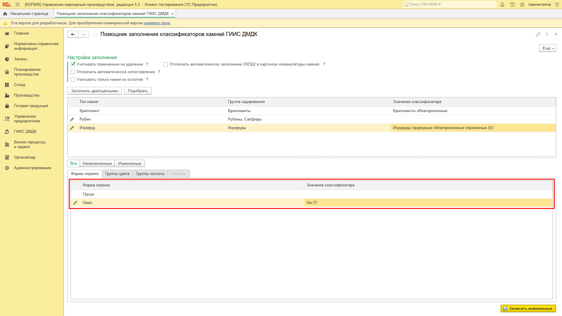Uncheck Учитывать помеченные на удаление
The width and height of the screenshot is (562, 316).
tap(73, 64)
